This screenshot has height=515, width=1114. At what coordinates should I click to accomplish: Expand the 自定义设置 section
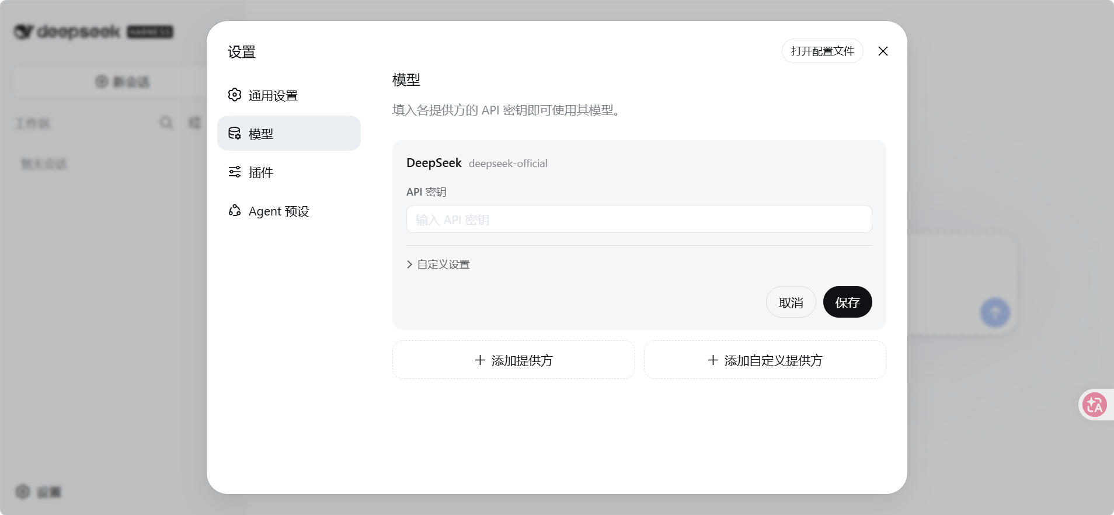coord(438,265)
